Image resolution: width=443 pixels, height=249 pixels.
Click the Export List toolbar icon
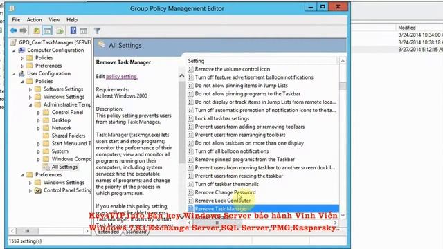60,30
